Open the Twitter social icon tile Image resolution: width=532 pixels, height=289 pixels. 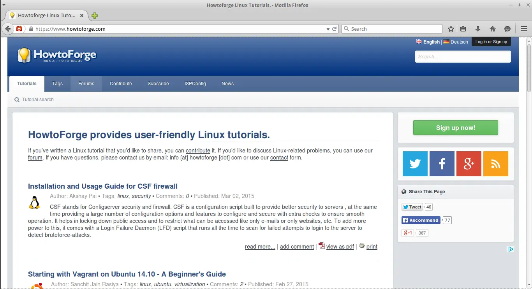pos(415,164)
